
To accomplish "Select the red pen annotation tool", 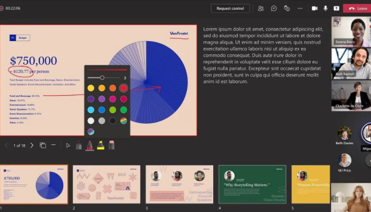I will pos(90,145).
